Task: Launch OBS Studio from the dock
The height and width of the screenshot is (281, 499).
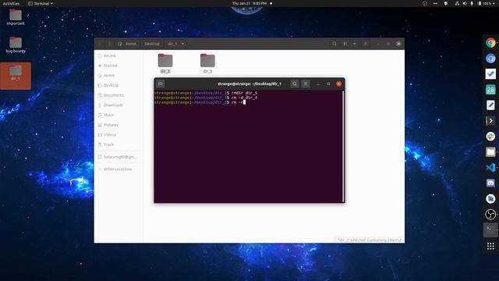Action: click(490, 215)
